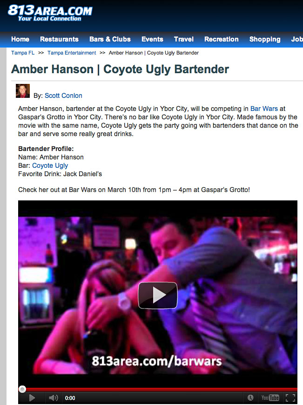Open the Home menu item
Image resolution: width=303 pixels, height=405 pixels.
click(20, 39)
